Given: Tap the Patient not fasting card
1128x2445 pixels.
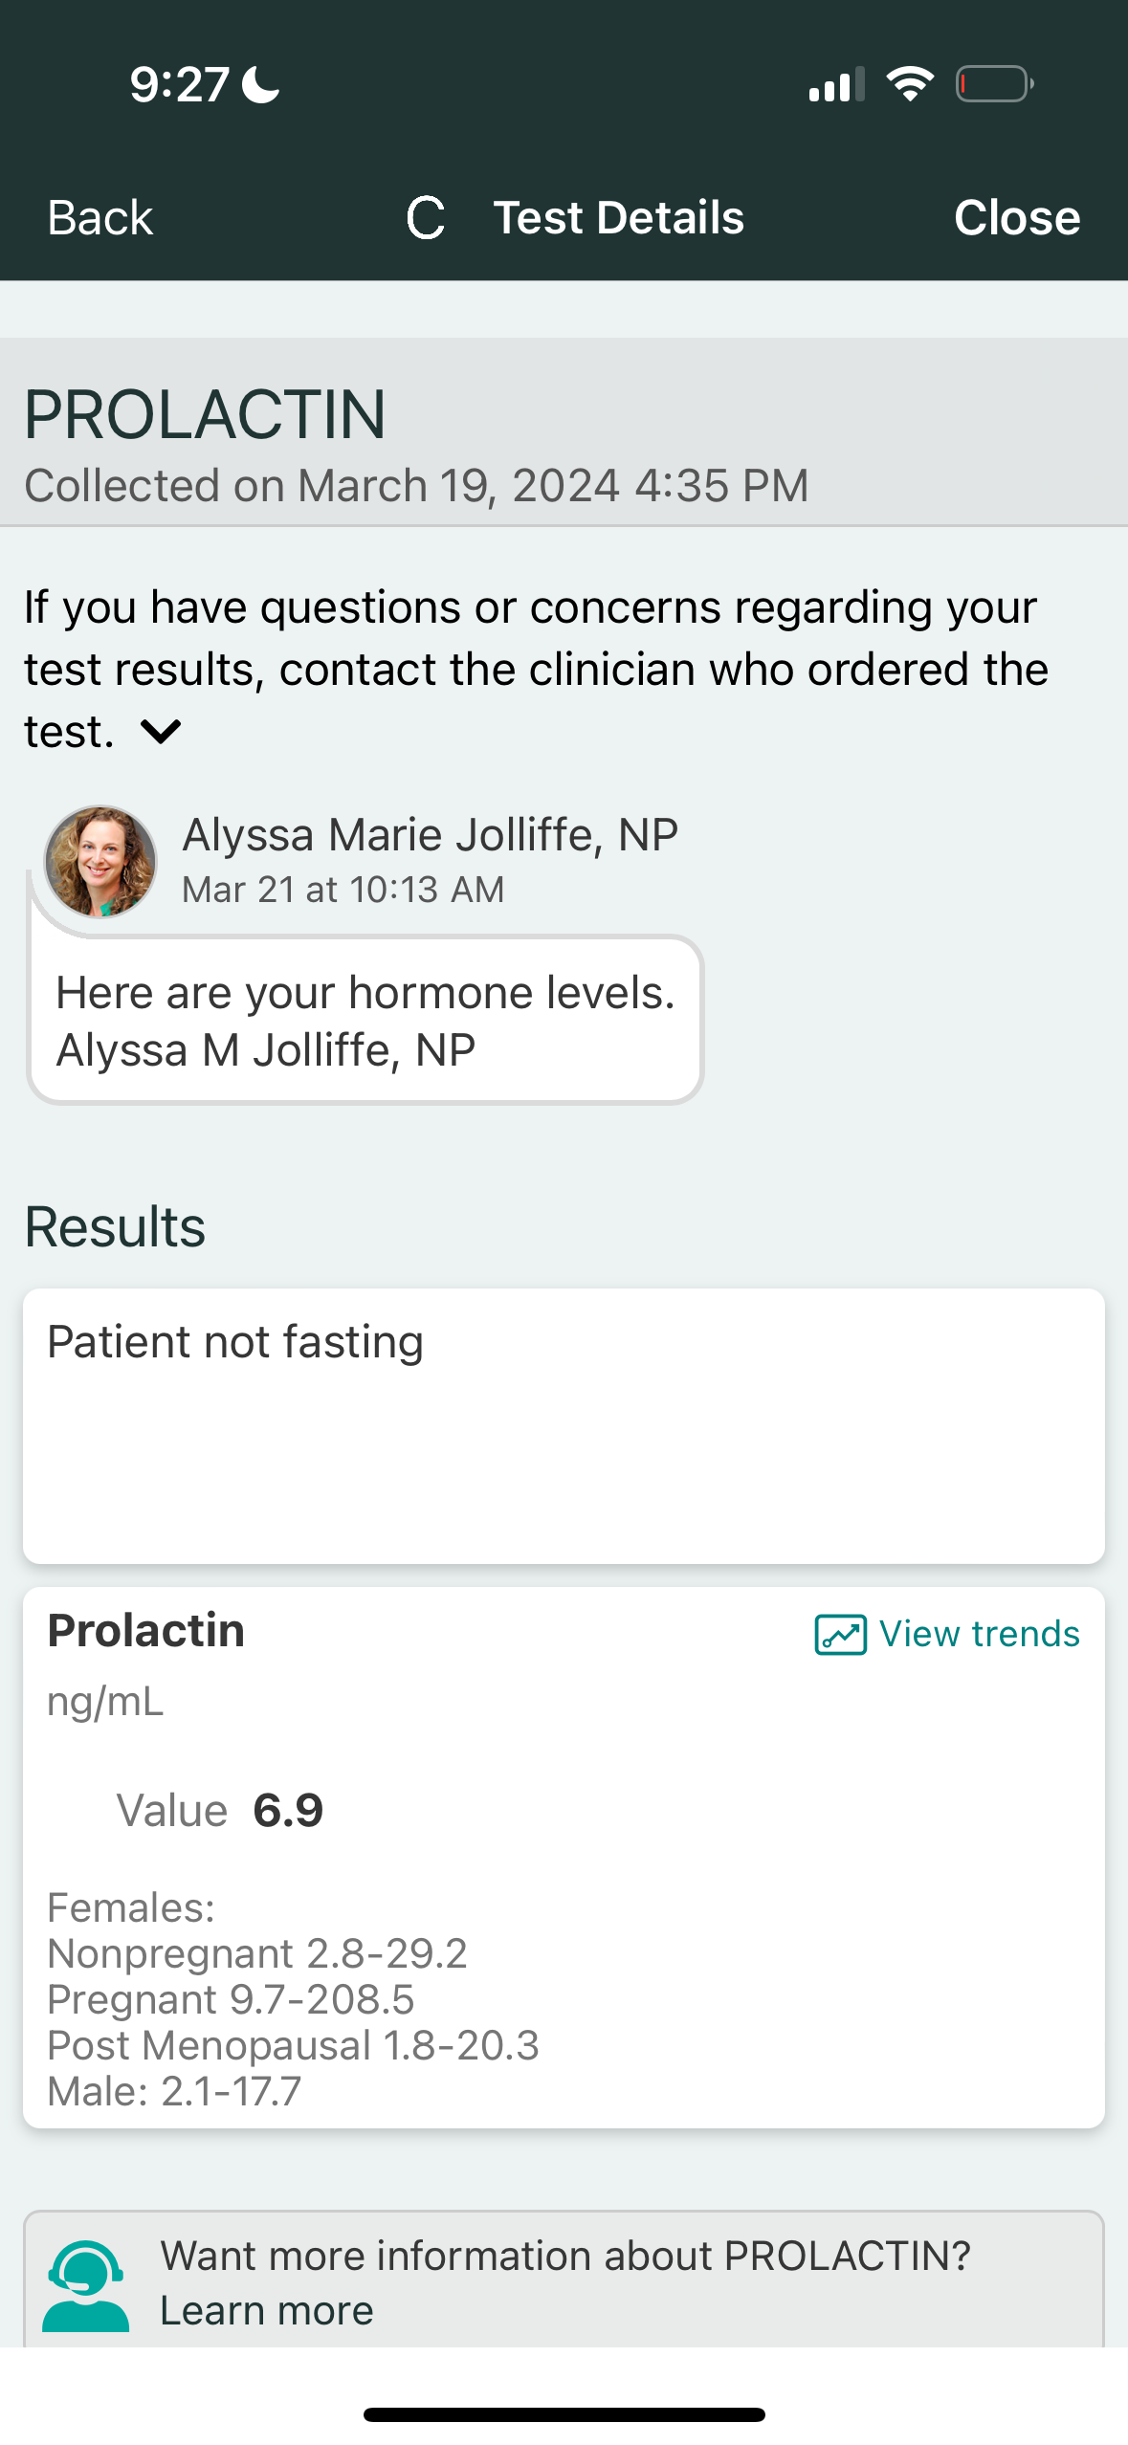Looking at the screenshot, I should (x=564, y=1425).
